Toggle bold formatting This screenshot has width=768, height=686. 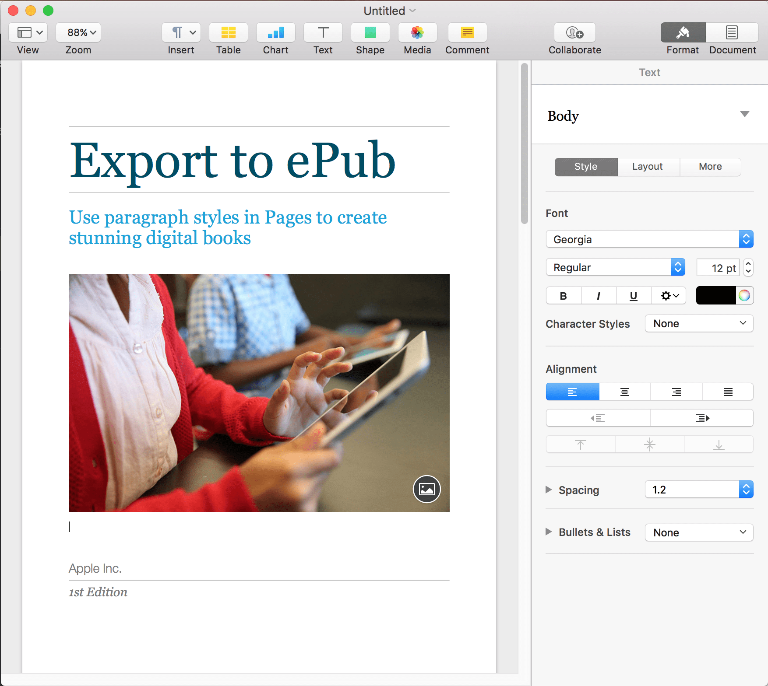point(563,295)
